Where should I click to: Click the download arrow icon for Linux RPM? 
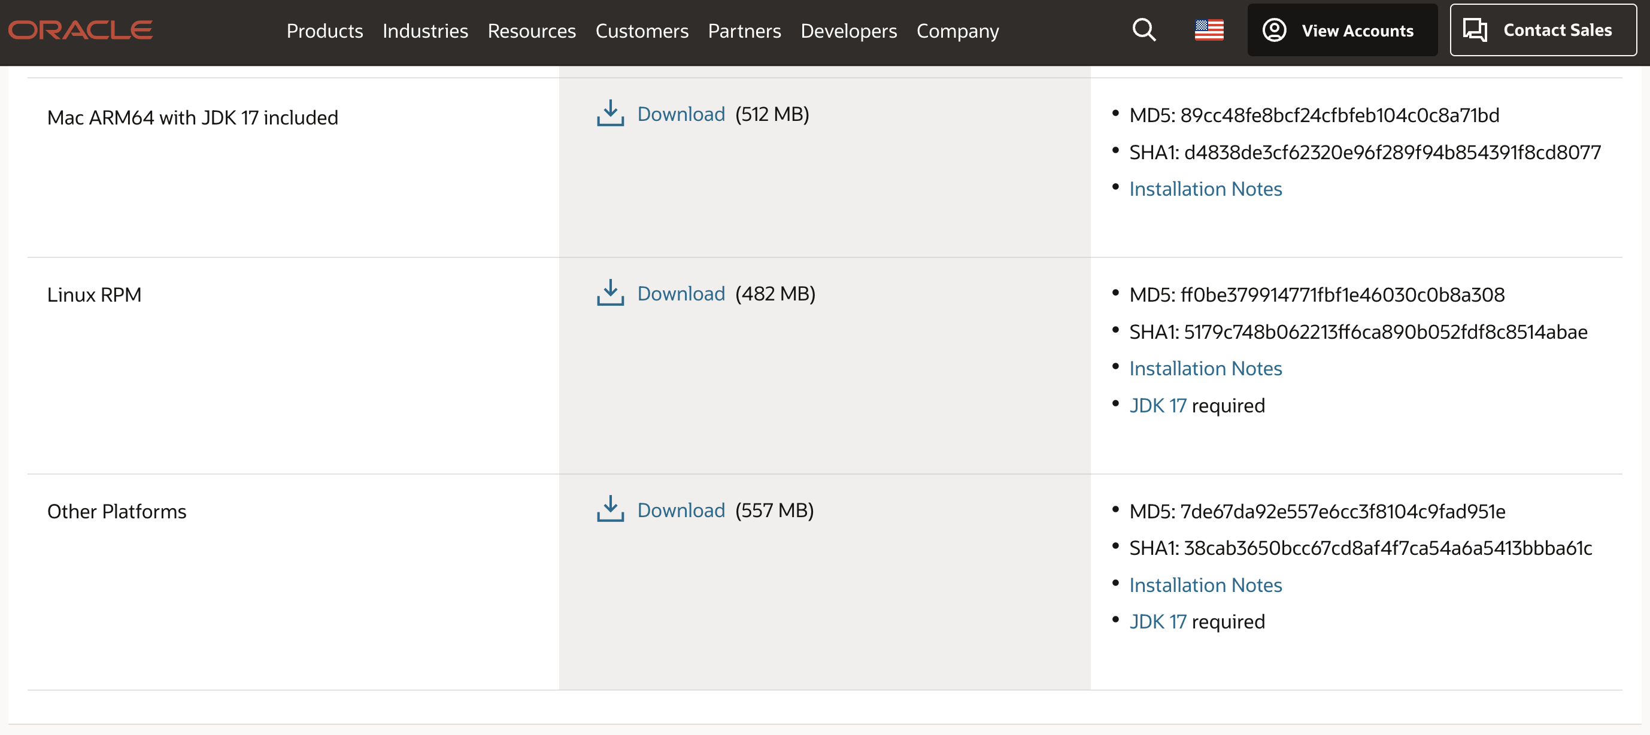coord(611,293)
